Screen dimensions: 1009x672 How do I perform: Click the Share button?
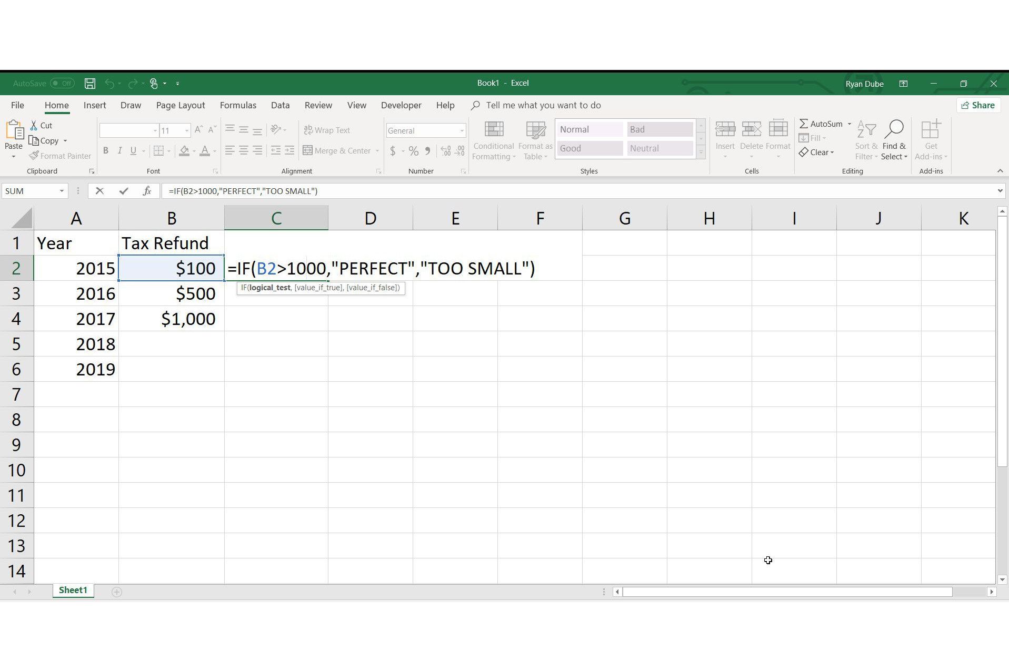(978, 105)
